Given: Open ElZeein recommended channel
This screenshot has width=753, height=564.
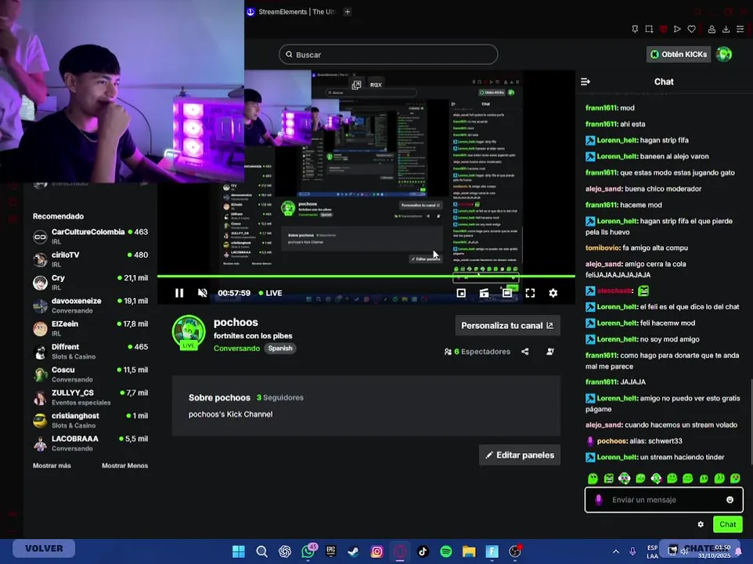Looking at the screenshot, I should [90, 328].
